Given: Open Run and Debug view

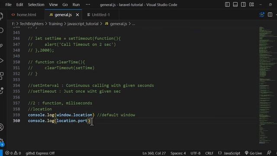Looking at the screenshot, I should point(1,61).
